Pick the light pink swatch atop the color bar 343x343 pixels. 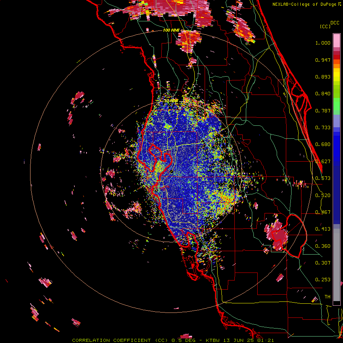tap(337, 40)
